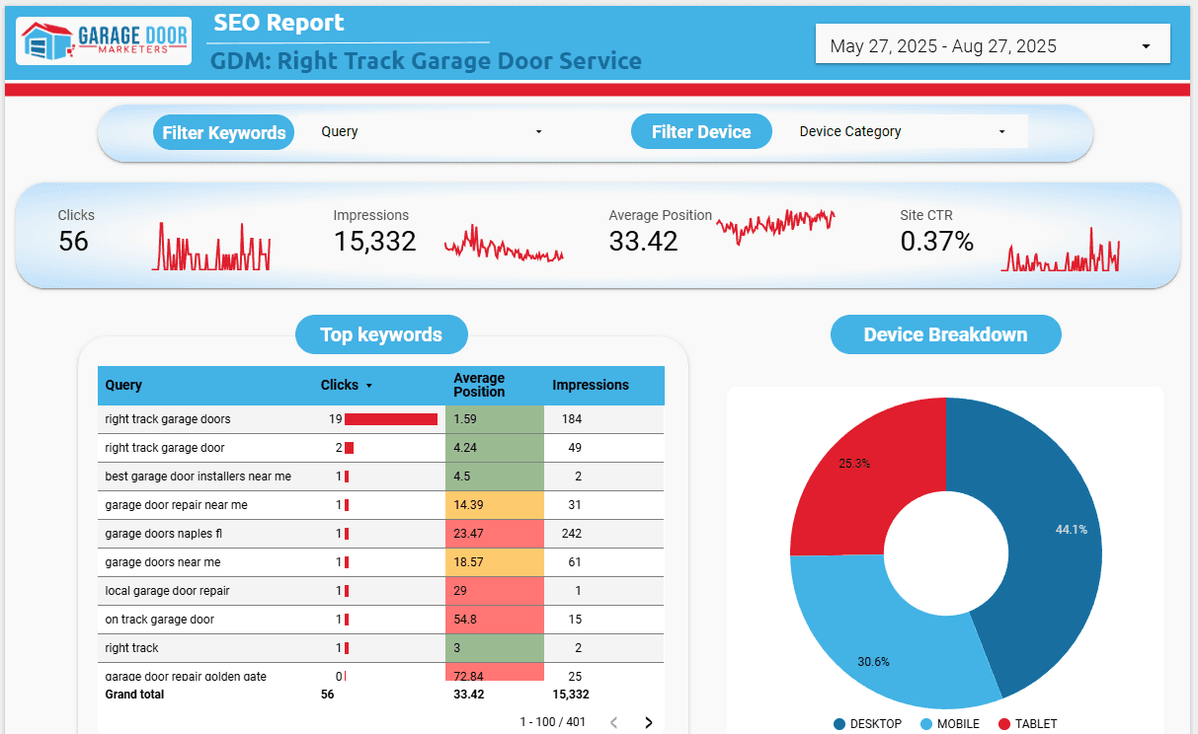Click the red clicks bar for 19

click(391, 419)
